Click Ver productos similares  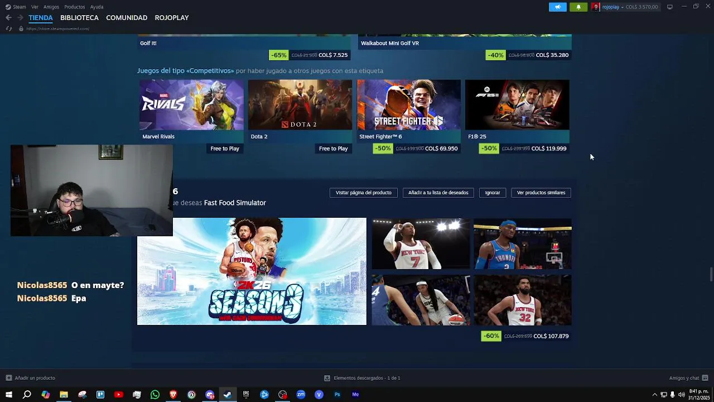541,193
